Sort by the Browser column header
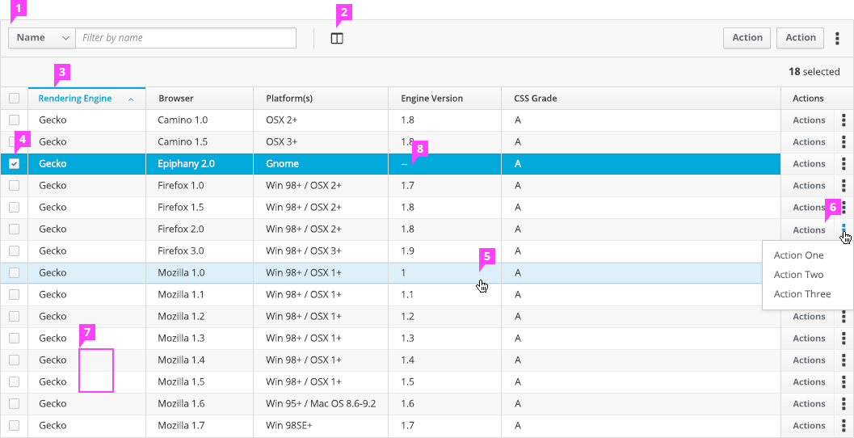 (x=200, y=99)
